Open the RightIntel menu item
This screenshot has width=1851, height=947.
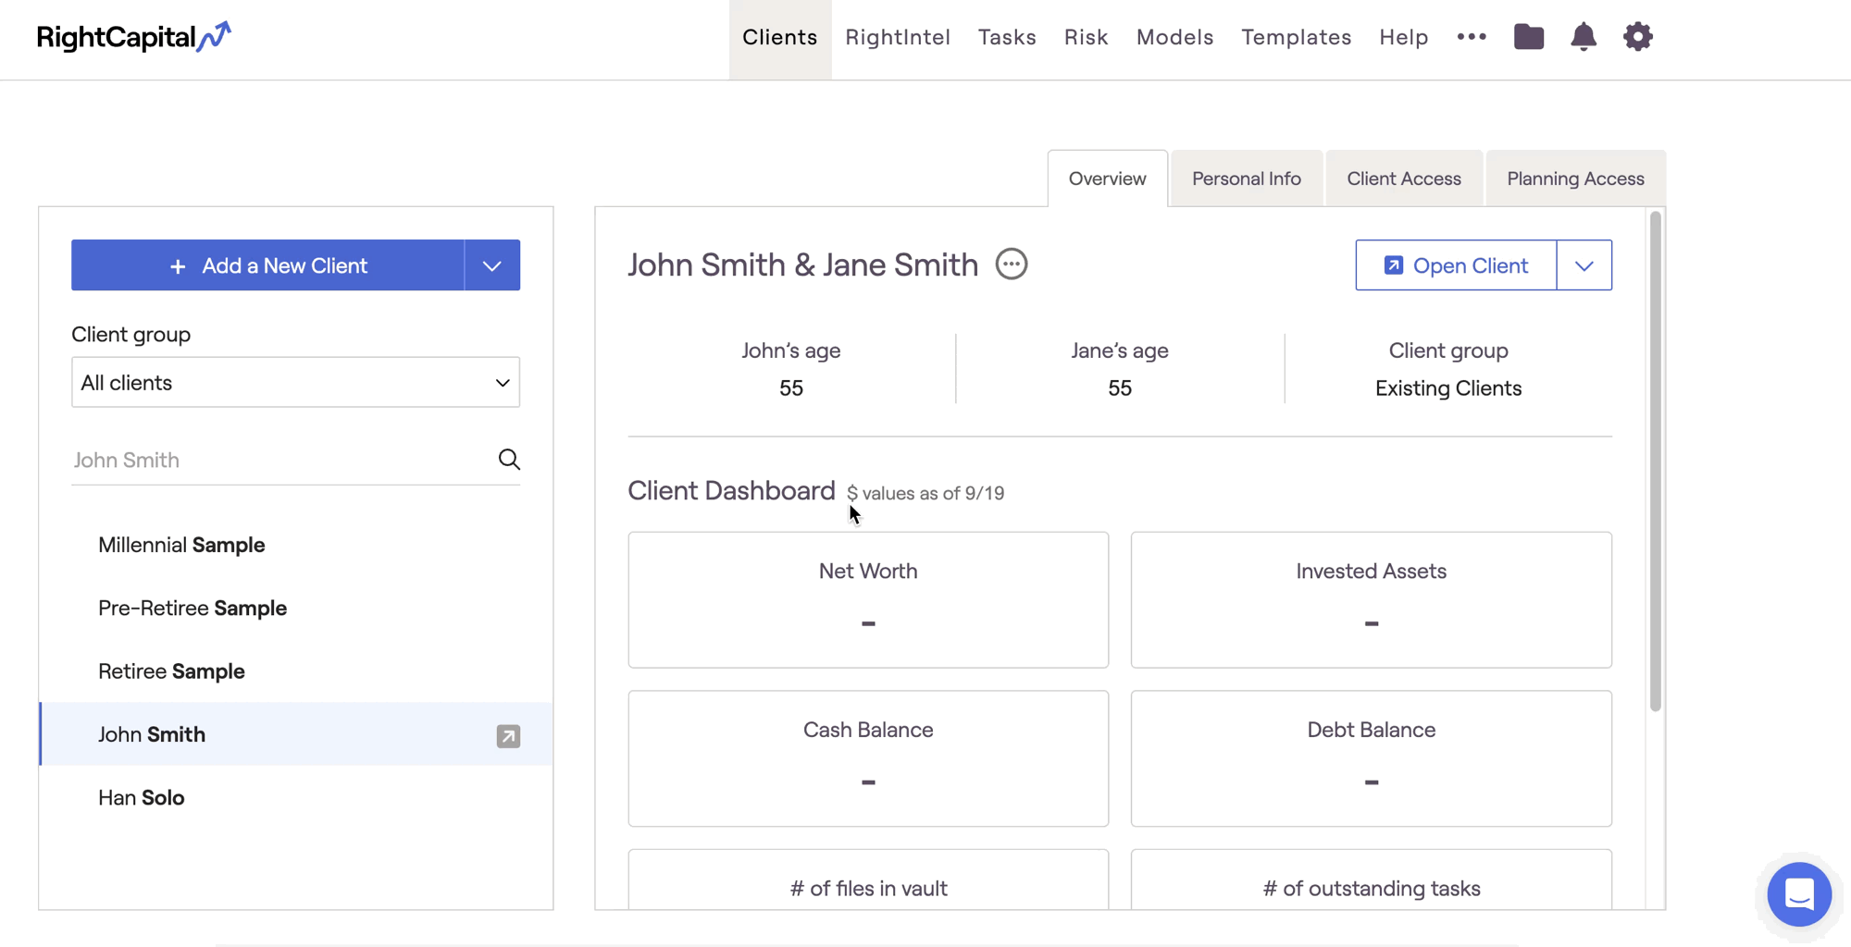coord(897,37)
